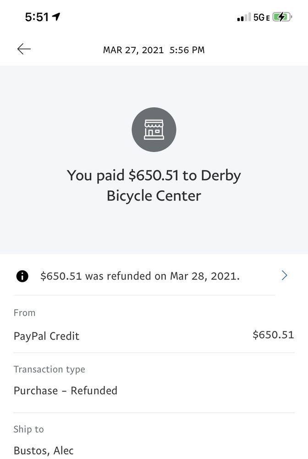Screen dimensions: 308x459
Task: Tap the cellular signal bars icon
Action: 243,17
